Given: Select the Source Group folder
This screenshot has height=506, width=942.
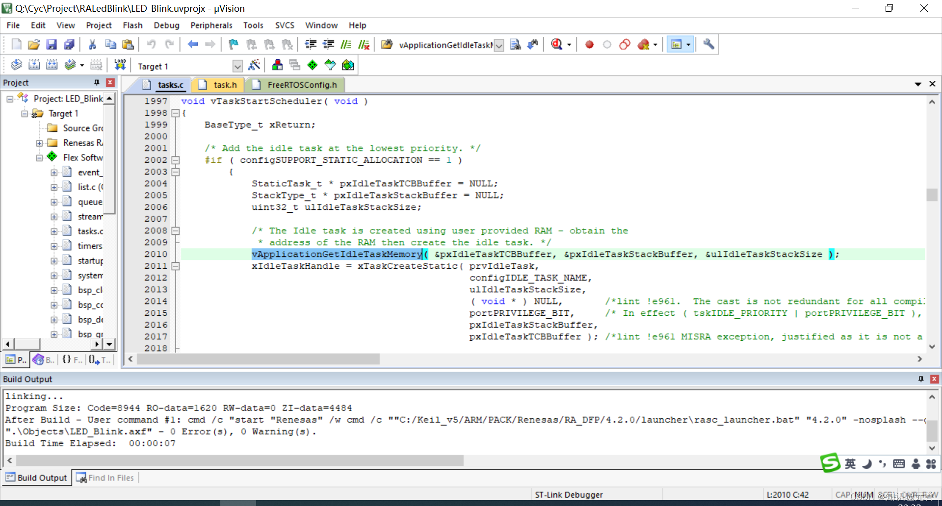Looking at the screenshot, I should tap(83, 128).
